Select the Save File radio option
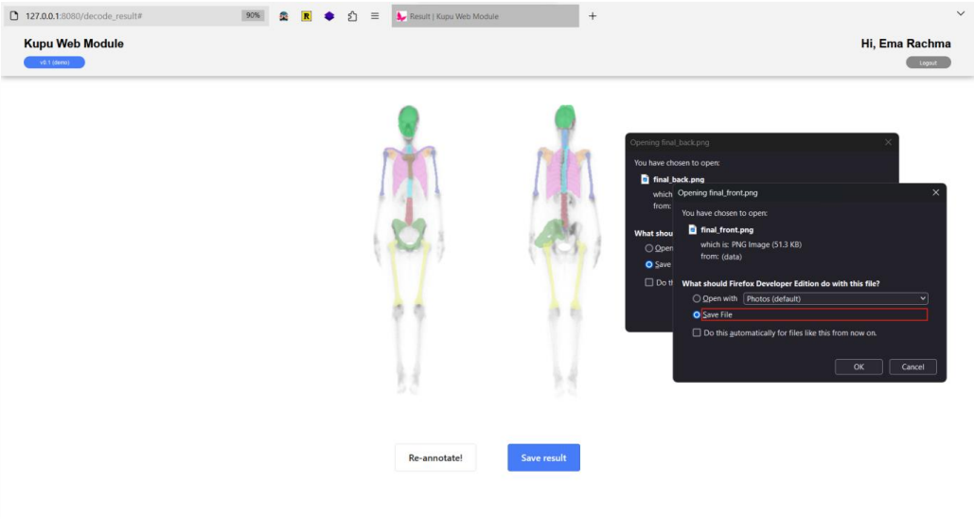974x519 pixels. 698,314
